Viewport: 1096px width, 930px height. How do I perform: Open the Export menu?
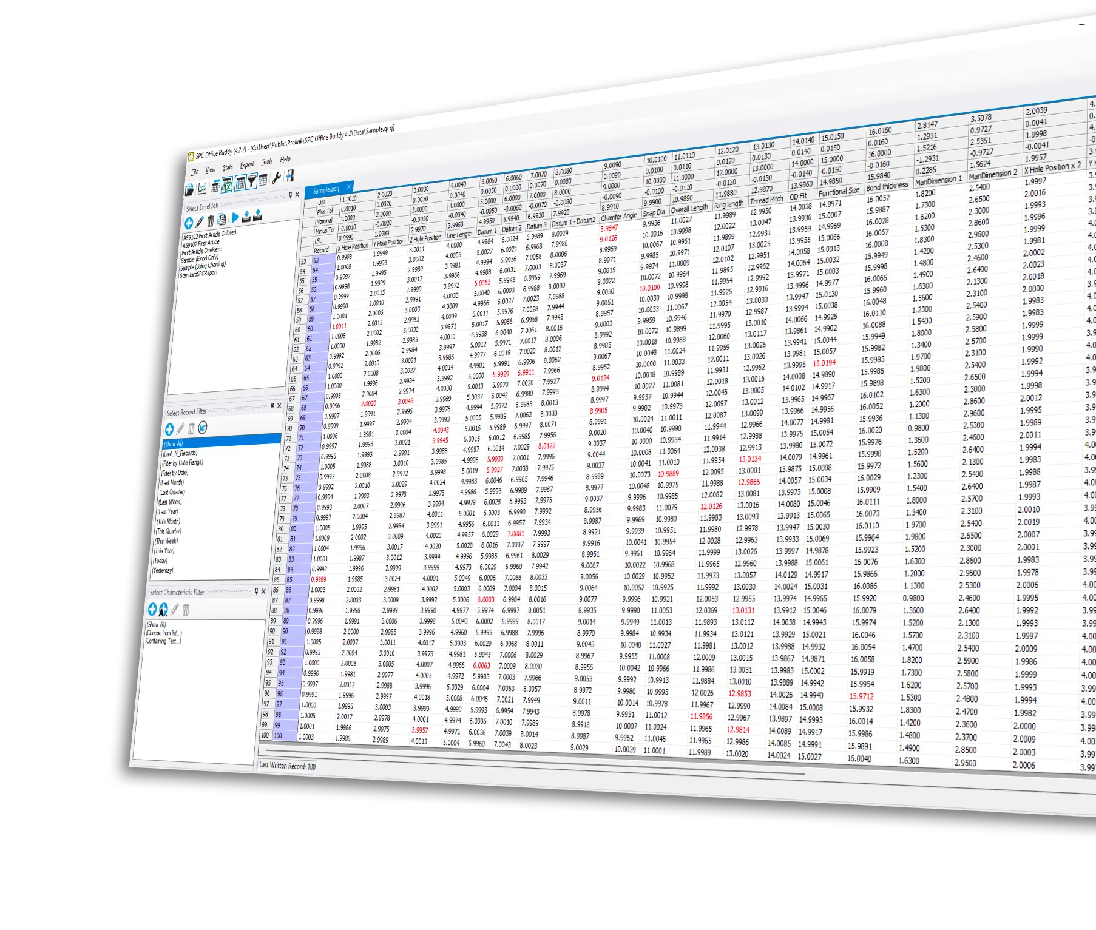click(247, 165)
